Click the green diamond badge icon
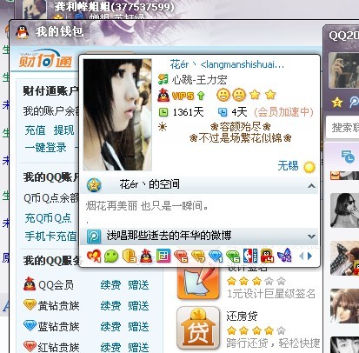This screenshot has height=353, width=359. click(x=233, y=256)
